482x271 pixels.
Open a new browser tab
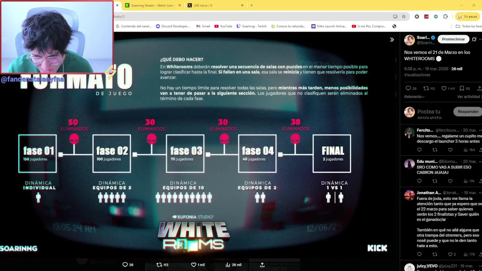coord(252,5)
